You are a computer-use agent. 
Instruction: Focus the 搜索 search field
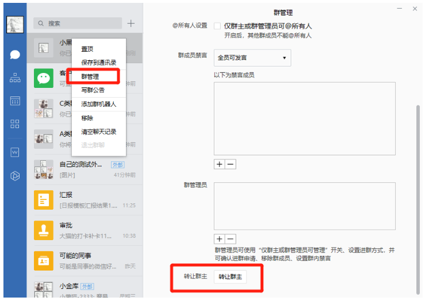point(78,23)
